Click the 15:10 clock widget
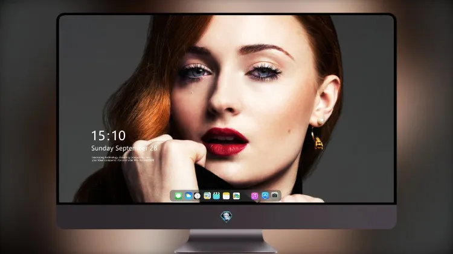The width and height of the screenshot is (453, 254). pos(108,135)
